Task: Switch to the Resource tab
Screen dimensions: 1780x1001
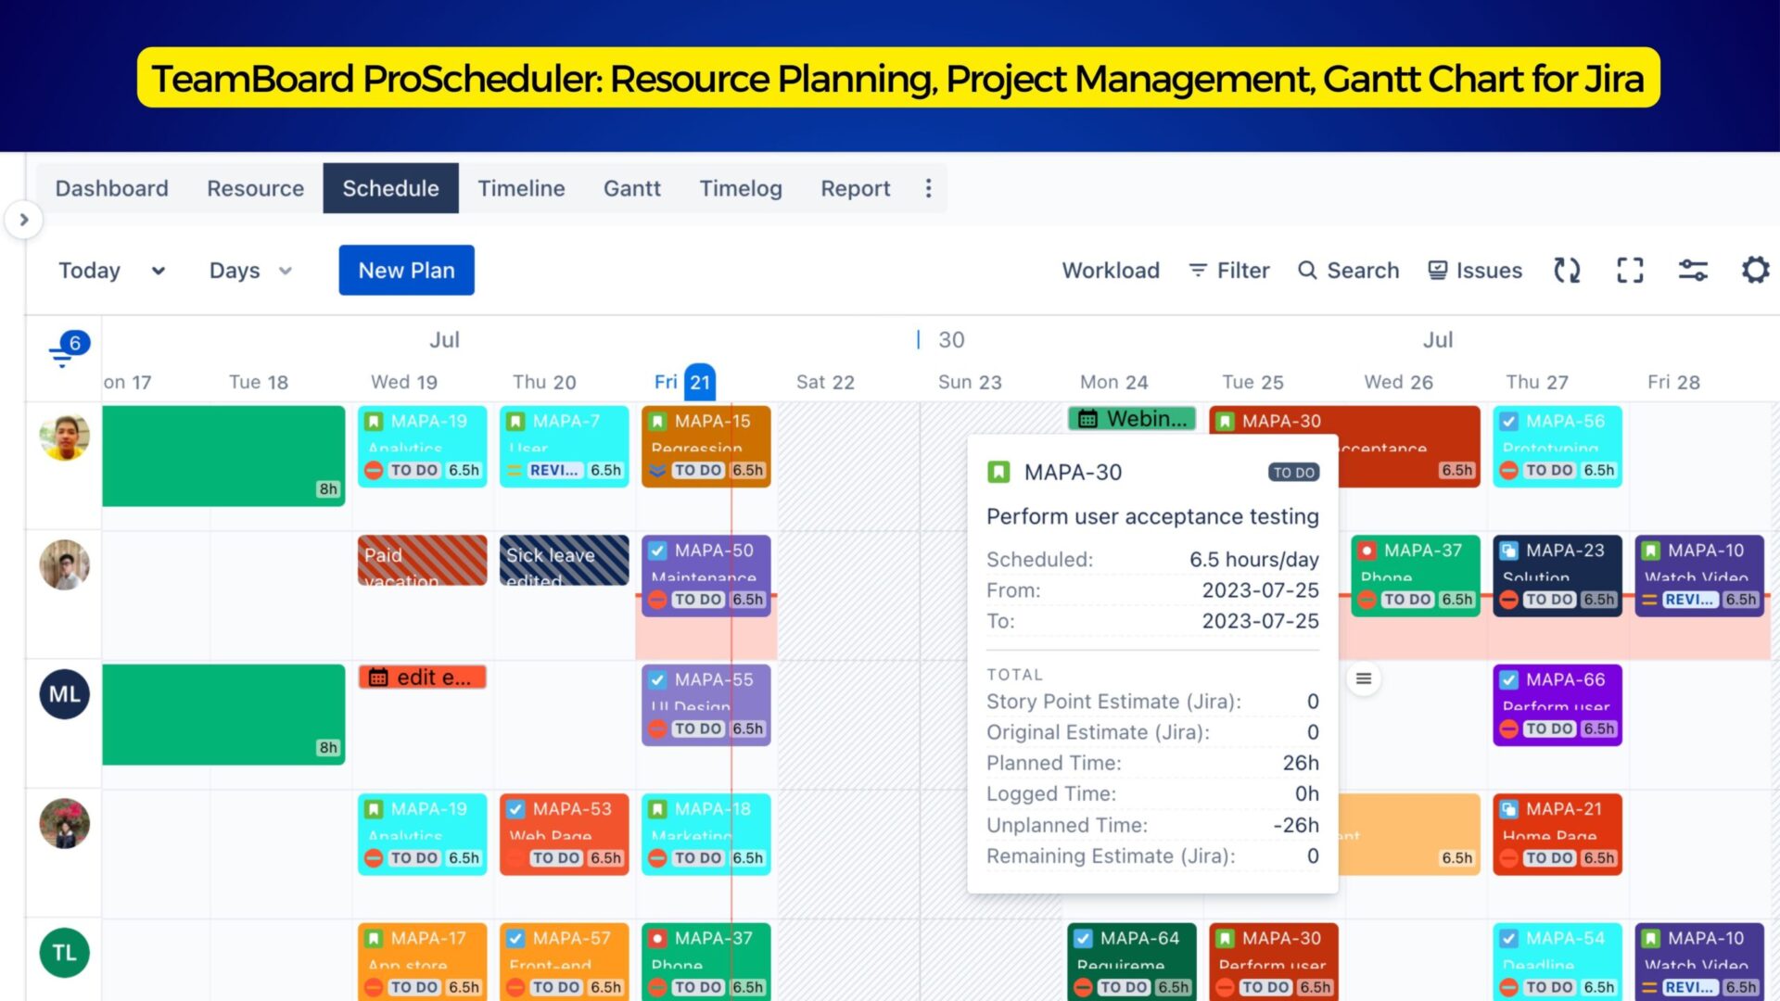Action: point(255,188)
